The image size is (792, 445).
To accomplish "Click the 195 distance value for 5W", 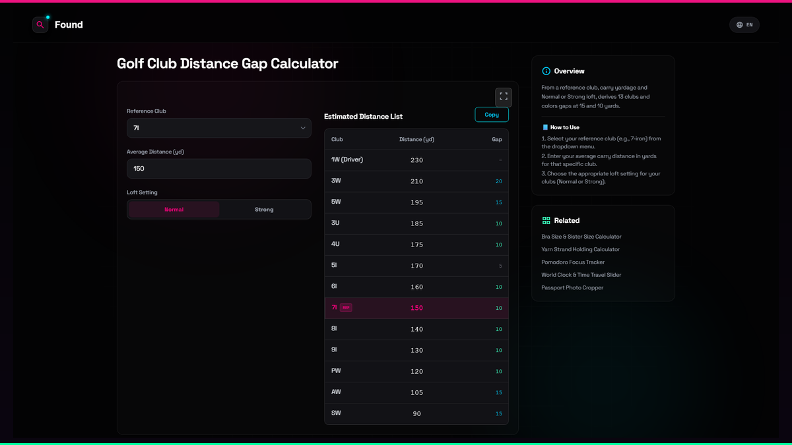I will click(416, 202).
